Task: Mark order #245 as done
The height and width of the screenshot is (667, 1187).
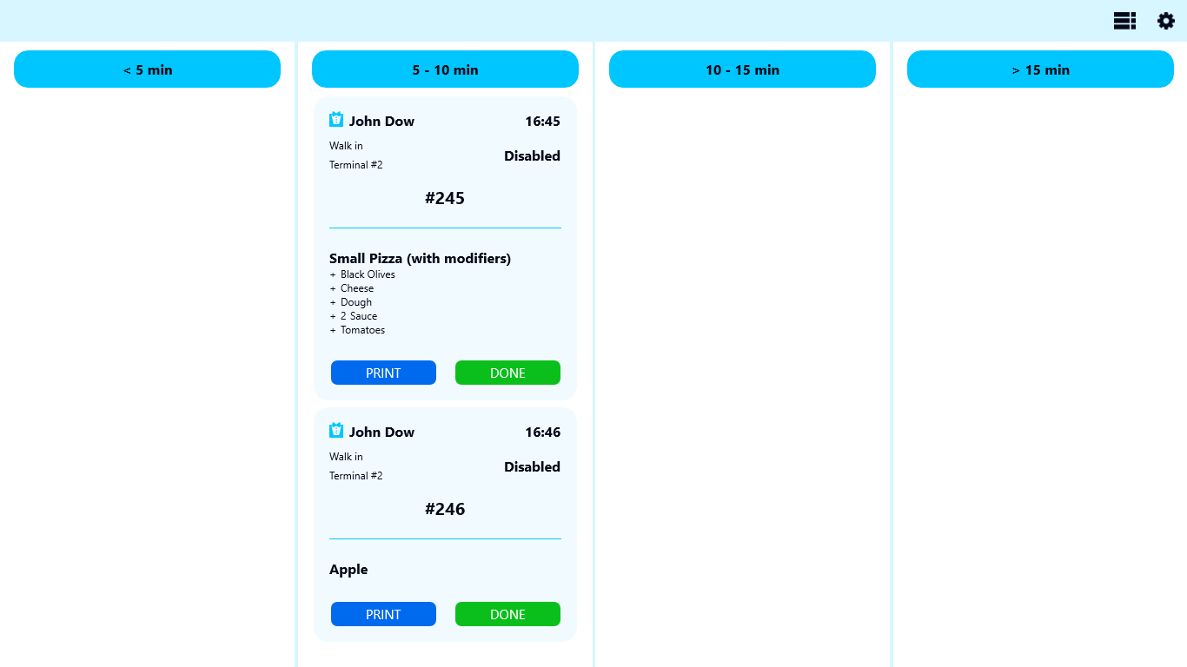Action: 507,373
